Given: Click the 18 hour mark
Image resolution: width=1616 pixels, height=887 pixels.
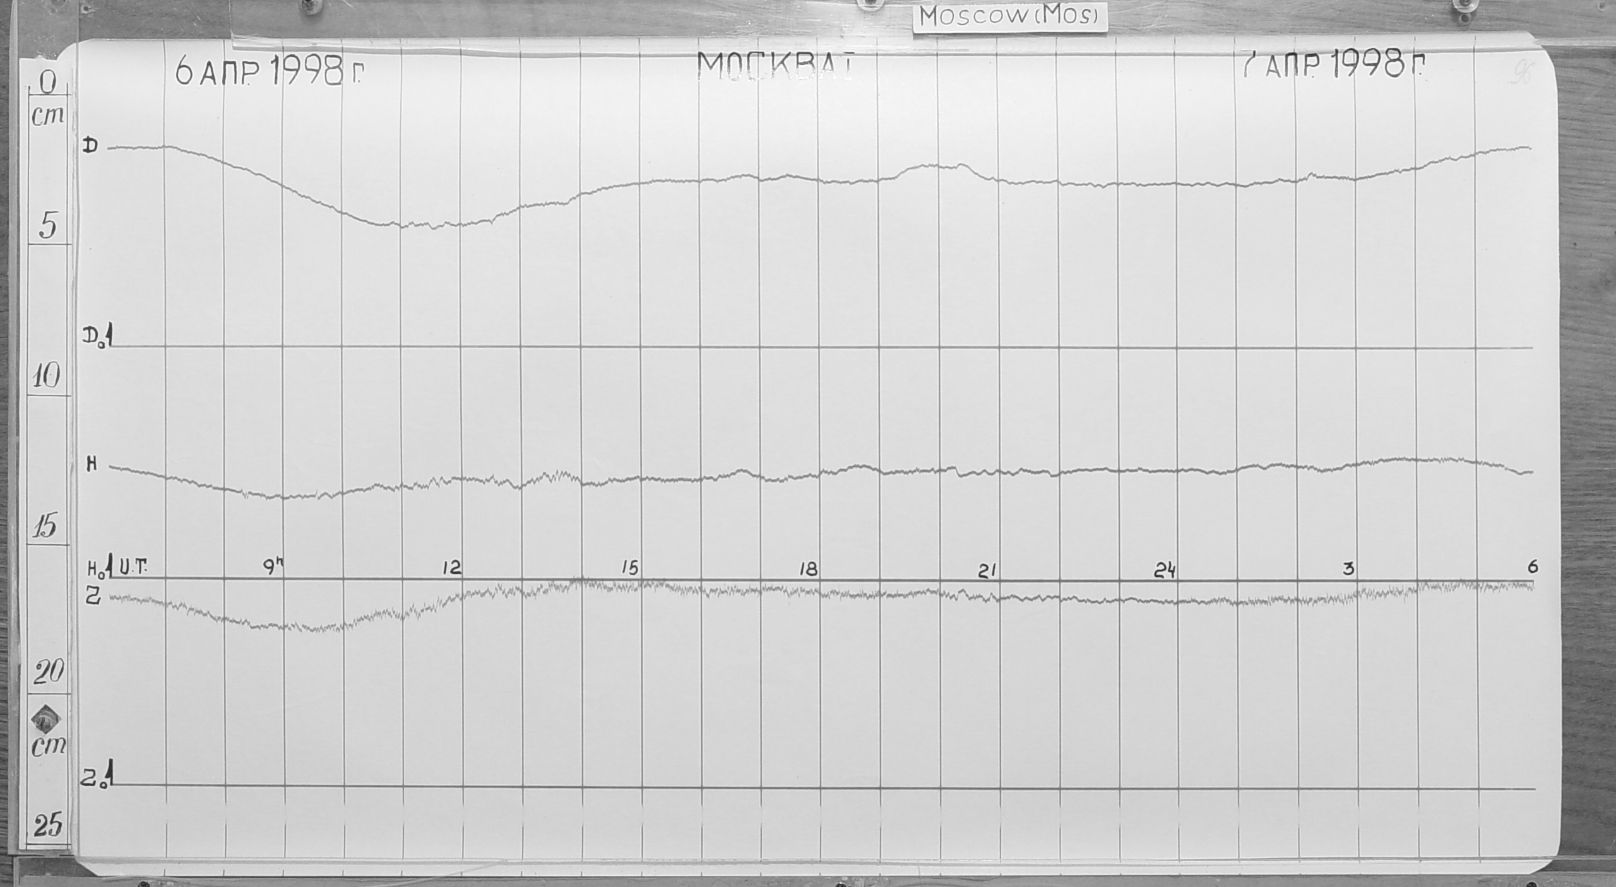Looking at the screenshot, I should pos(808,569).
